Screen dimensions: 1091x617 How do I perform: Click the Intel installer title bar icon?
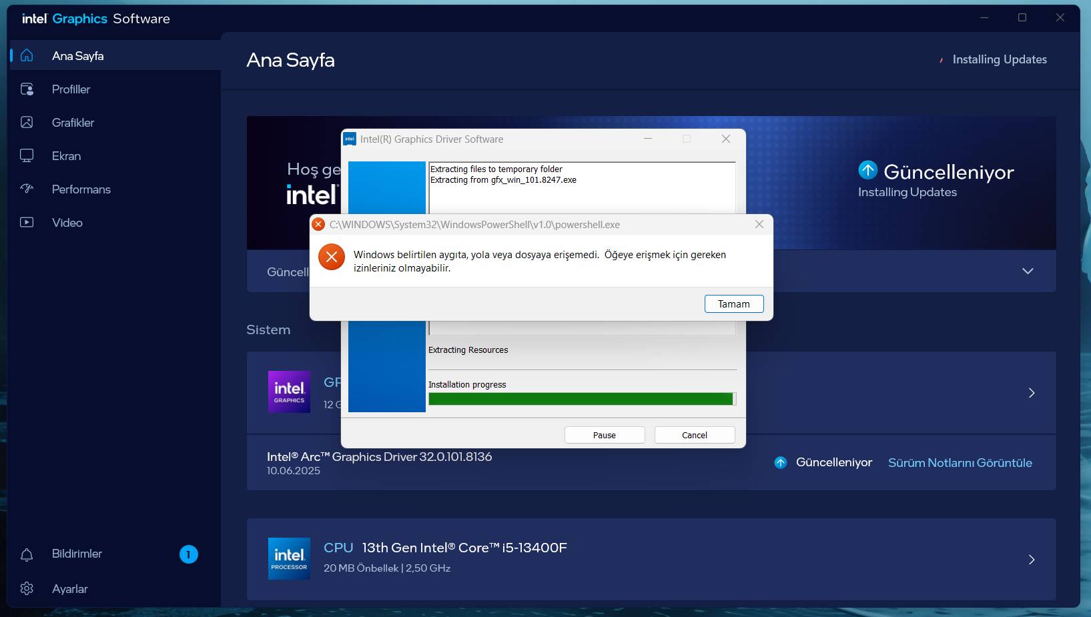(350, 139)
